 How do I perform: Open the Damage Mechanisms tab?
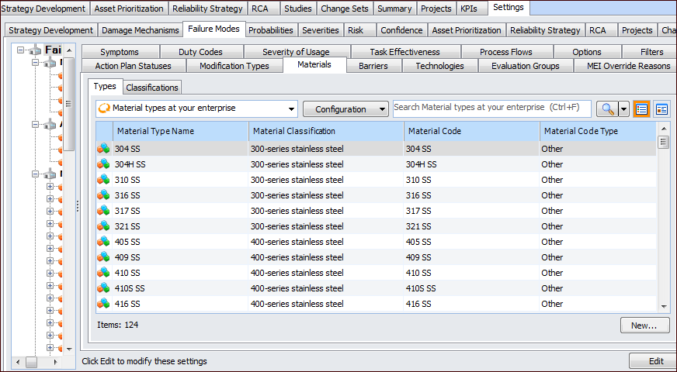(x=141, y=30)
